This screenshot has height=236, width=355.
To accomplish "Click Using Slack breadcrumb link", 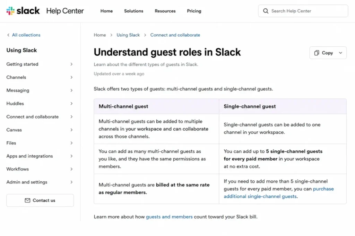I will [x=128, y=35].
